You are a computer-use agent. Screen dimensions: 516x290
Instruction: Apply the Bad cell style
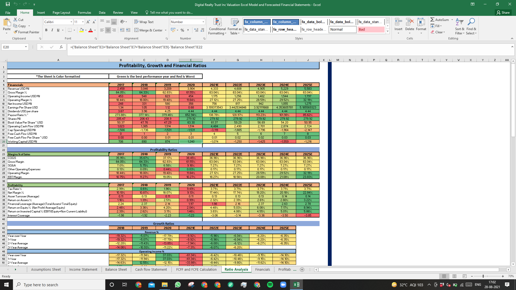pyautogui.click(x=371, y=29)
